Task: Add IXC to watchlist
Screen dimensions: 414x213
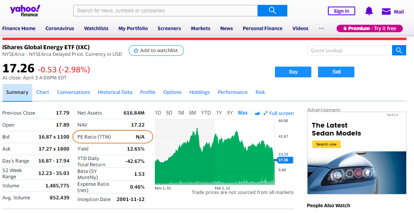Action: click(156, 50)
